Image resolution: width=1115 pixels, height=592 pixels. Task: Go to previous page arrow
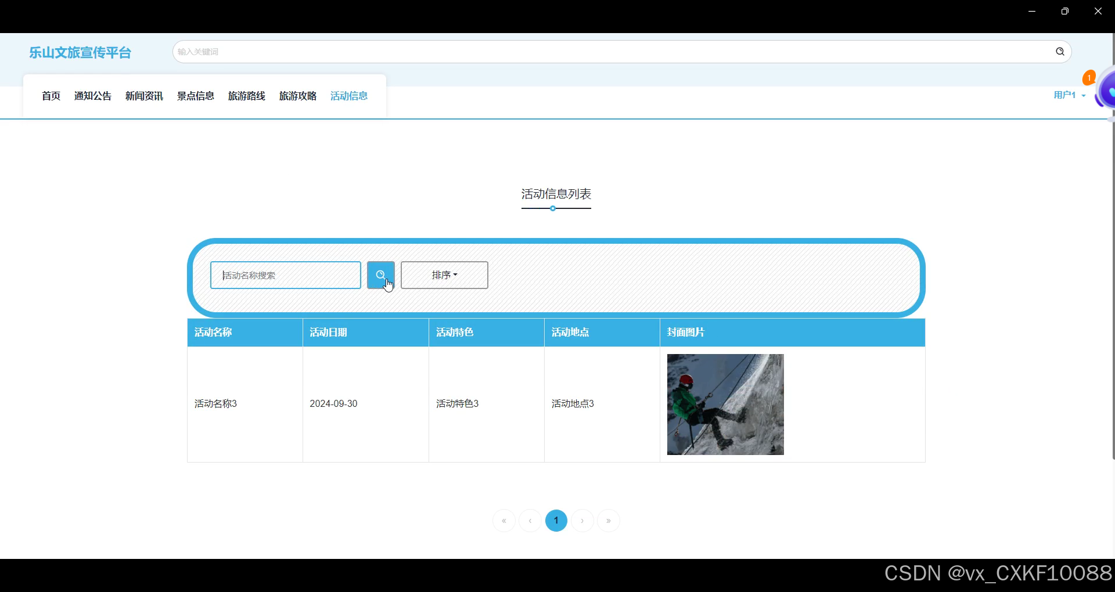[530, 521]
